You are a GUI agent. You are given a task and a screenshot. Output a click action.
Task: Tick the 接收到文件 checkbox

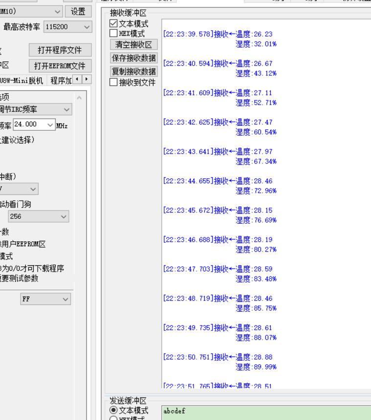[x=113, y=82]
